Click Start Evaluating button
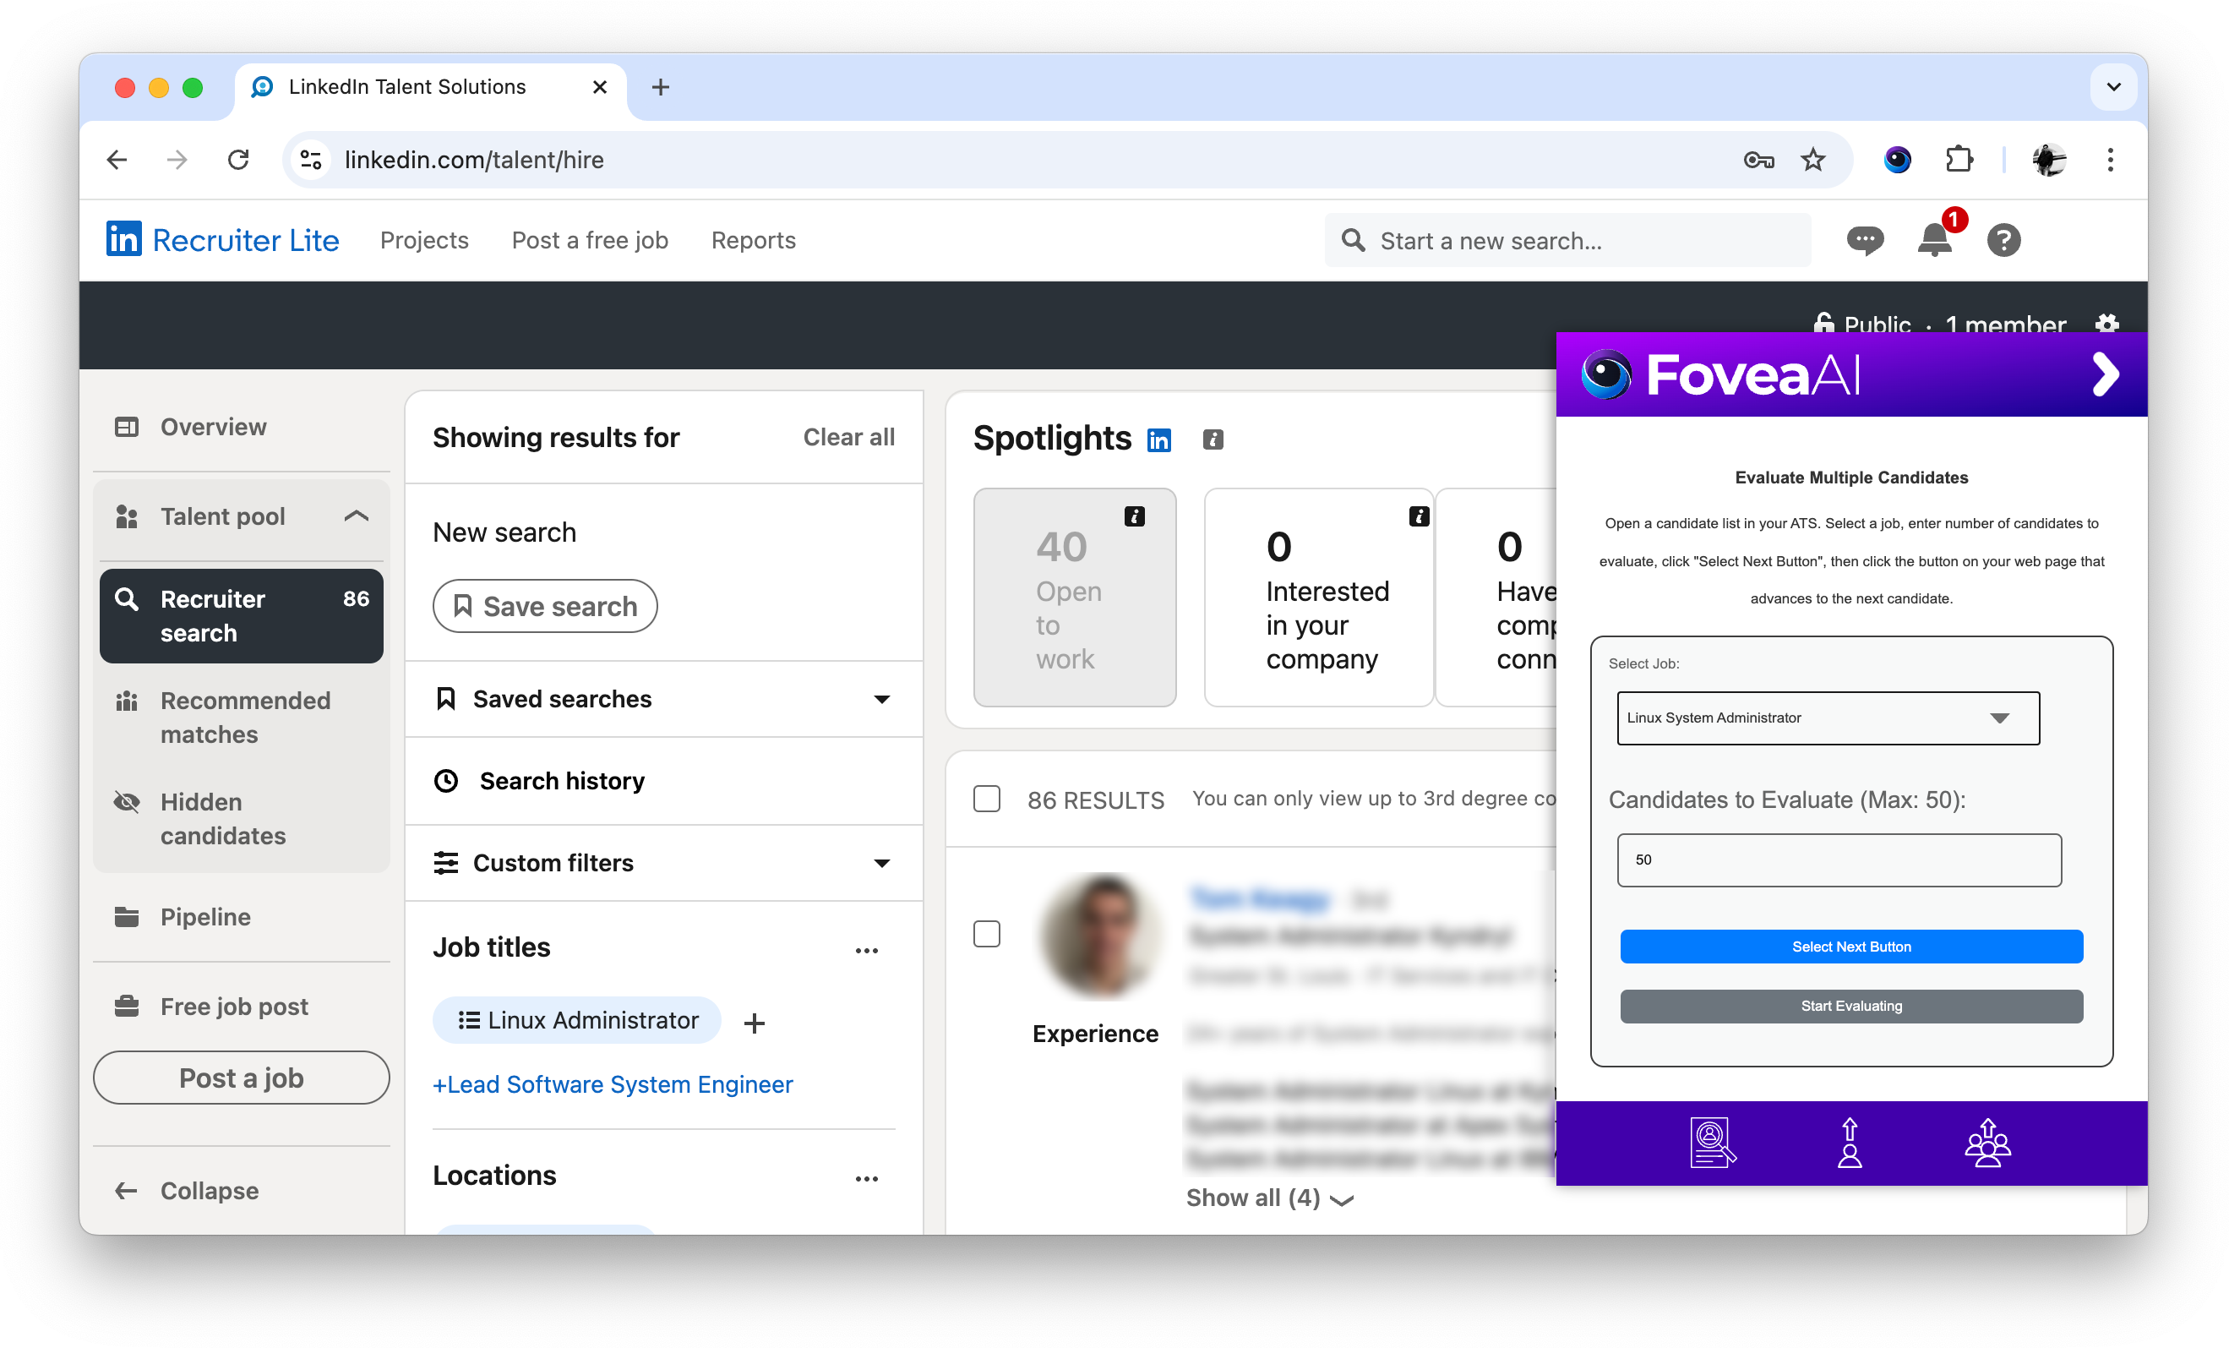Screen dimensions: 2229x1348 pos(1850,1005)
